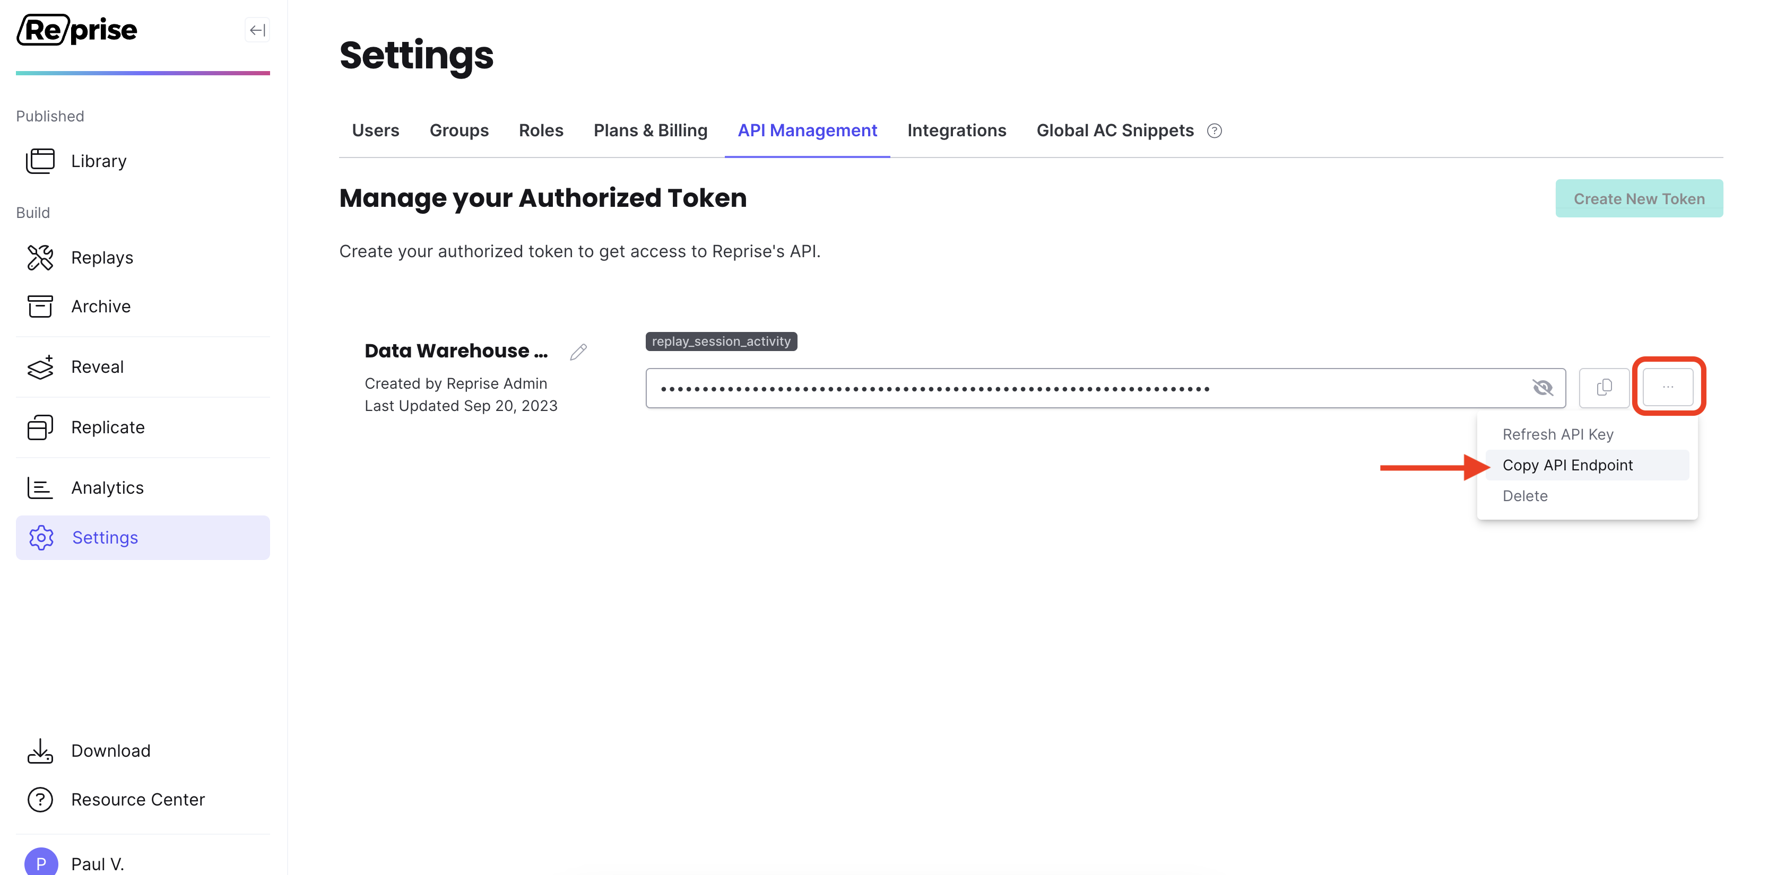This screenshot has width=1768, height=875.
Task: Click the Resource Center question mark icon
Action: 40,800
